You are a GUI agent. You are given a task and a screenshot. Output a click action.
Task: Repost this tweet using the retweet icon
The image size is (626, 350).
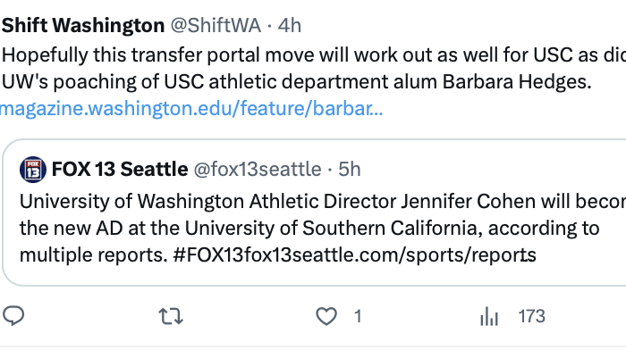pos(171,316)
